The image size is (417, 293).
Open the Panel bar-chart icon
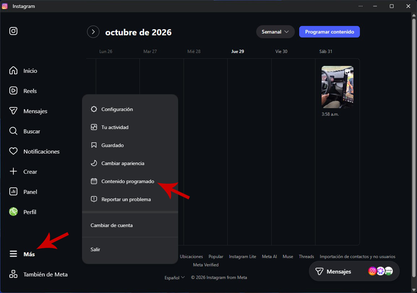13,191
